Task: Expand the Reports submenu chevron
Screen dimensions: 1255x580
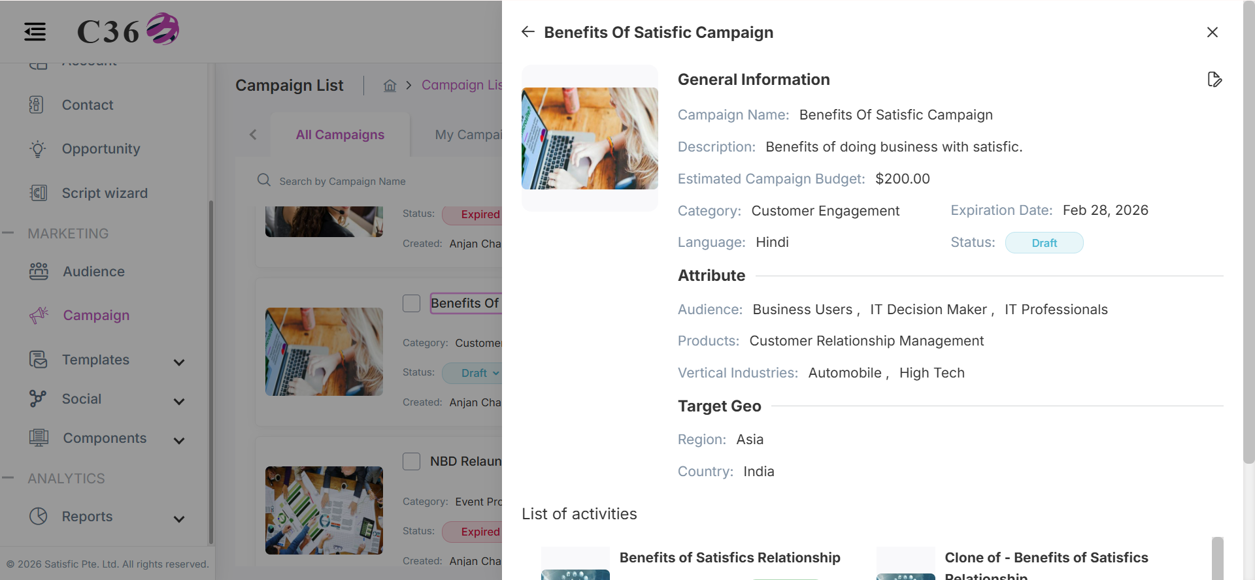Action: coord(179,519)
